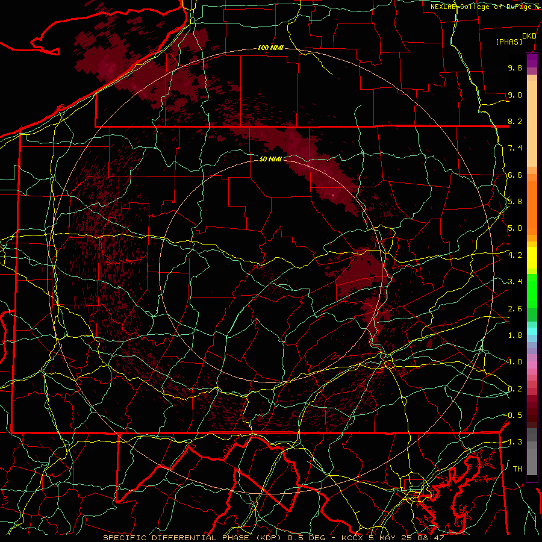Click the 5 MAY 25 08:47 timestamp

(x=406, y=538)
